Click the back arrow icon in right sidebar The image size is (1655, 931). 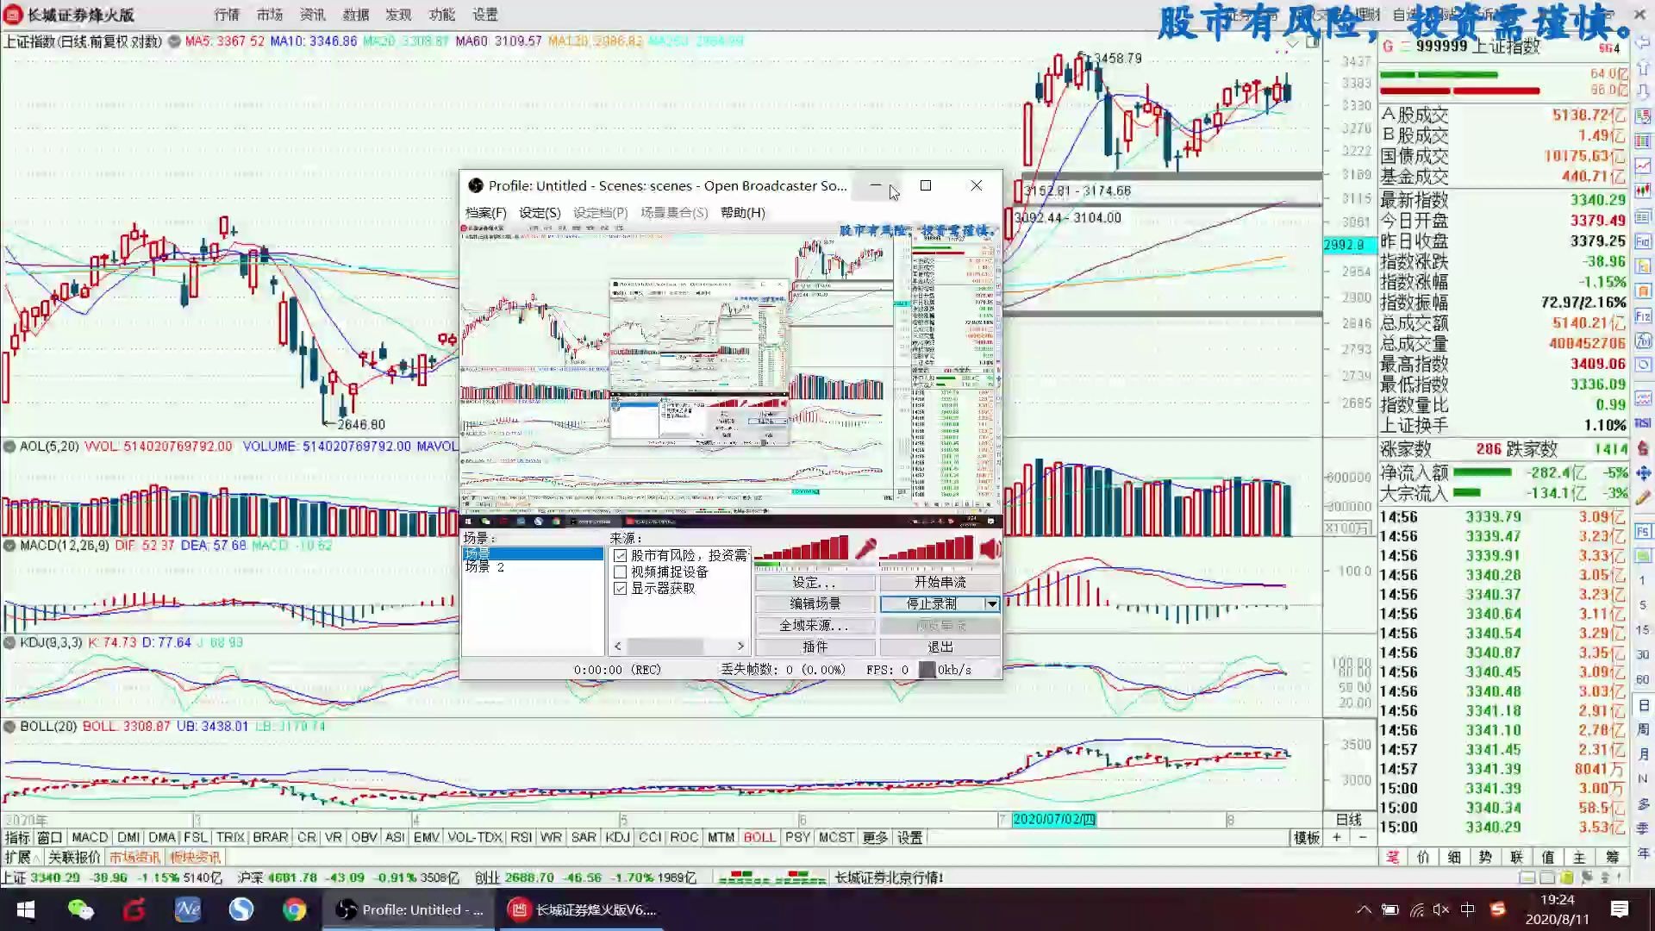pos(1643,43)
